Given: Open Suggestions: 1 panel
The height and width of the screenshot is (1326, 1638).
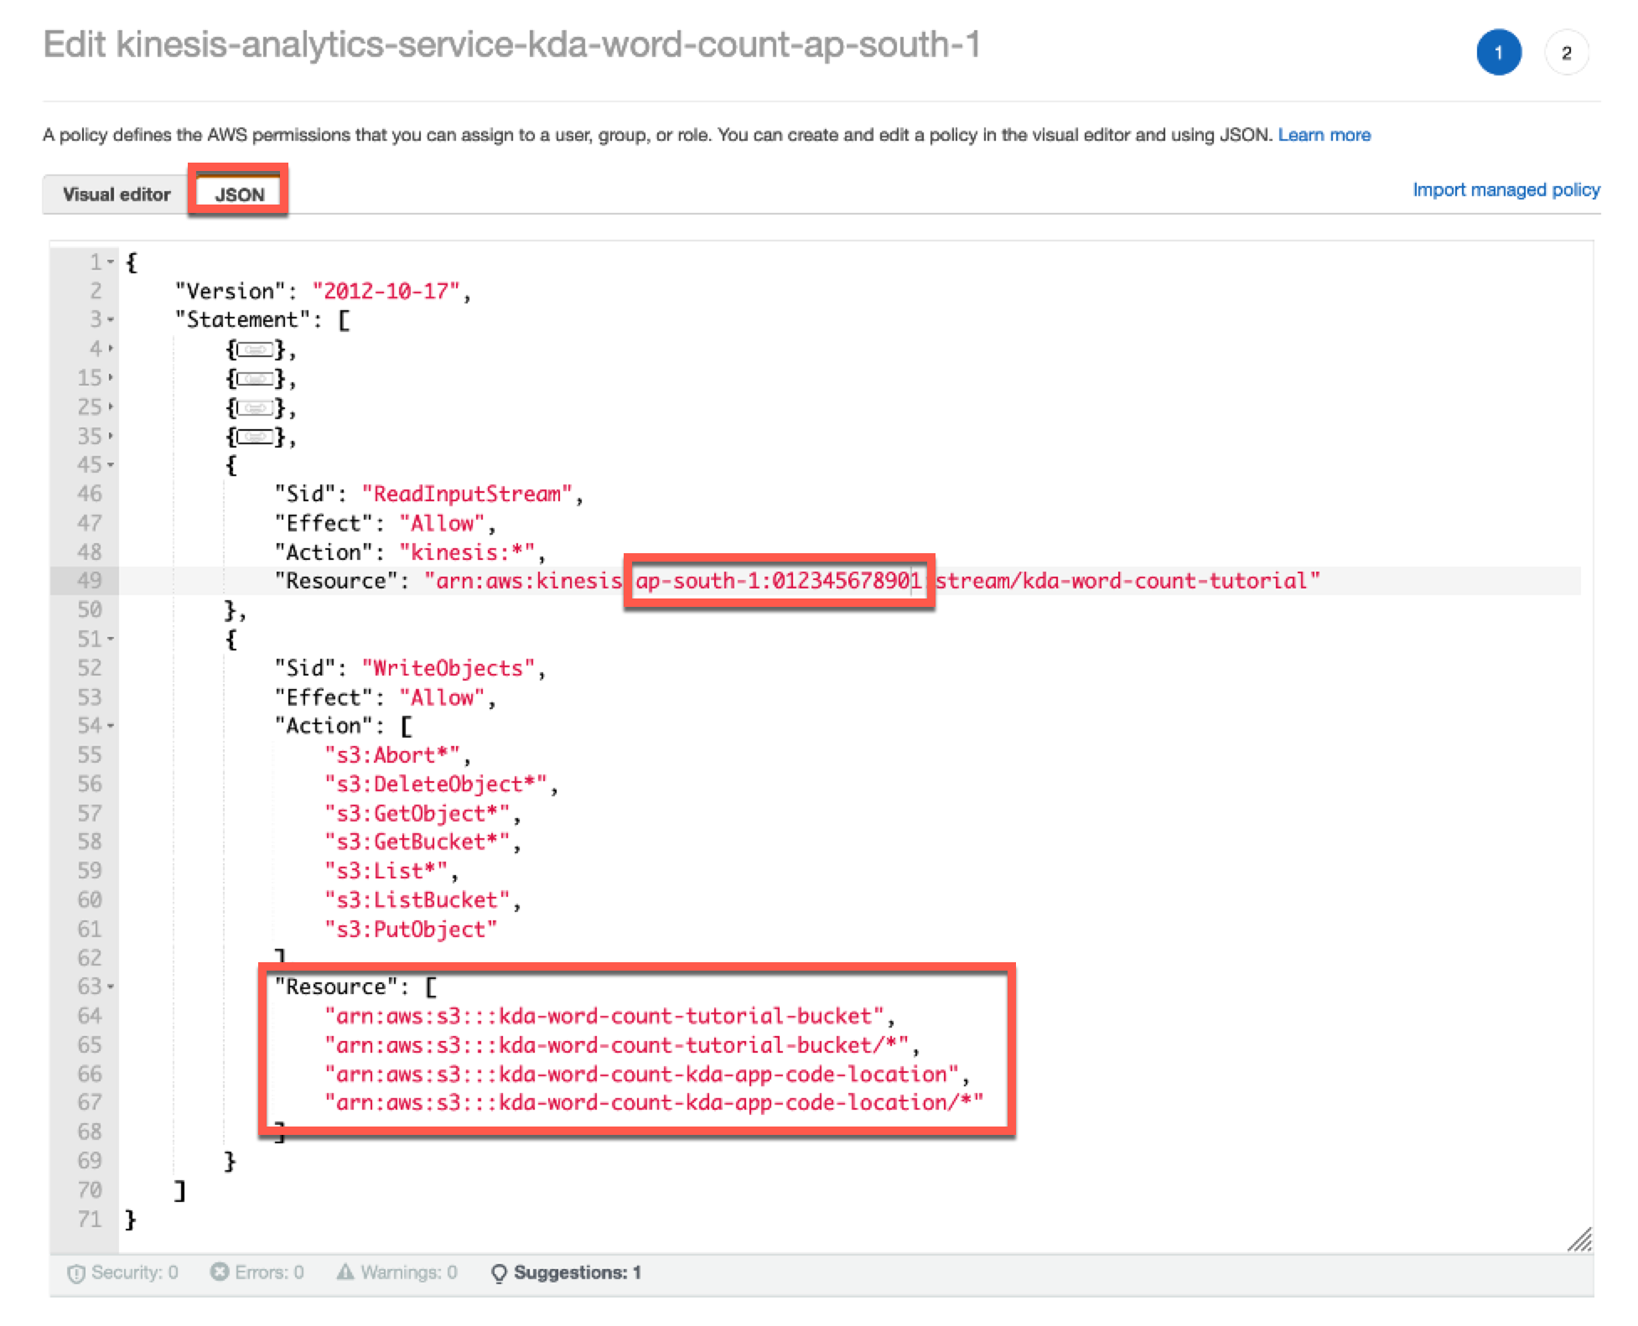Looking at the screenshot, I should coord(566,1272).
